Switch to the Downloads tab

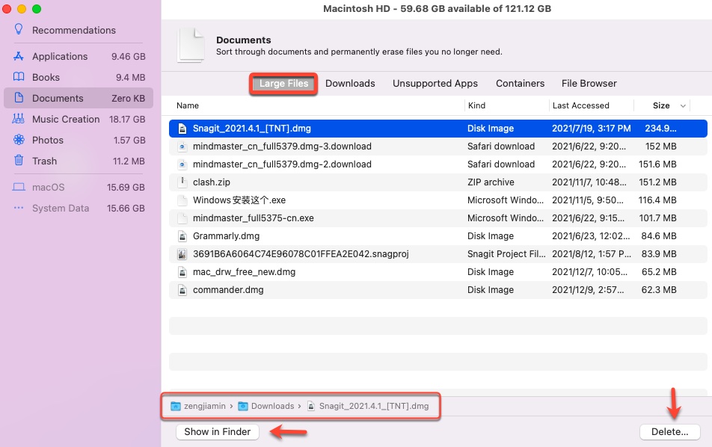point(350,83)
